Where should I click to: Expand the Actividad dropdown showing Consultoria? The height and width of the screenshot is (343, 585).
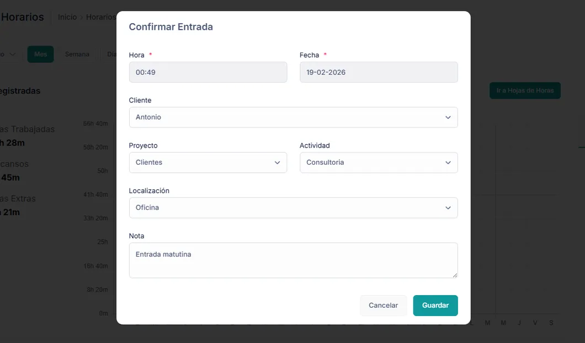pyautogui.click(x=378, y=162)
